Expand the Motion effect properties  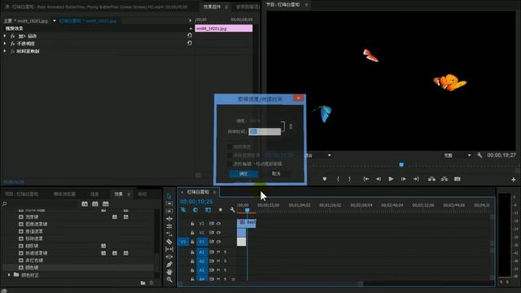coord(5,36)
